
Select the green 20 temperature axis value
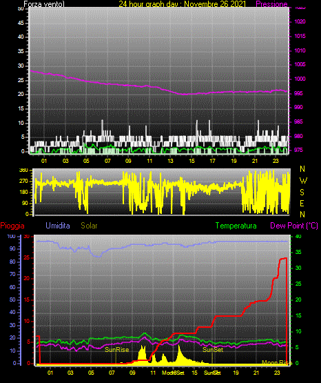point(298,299)
